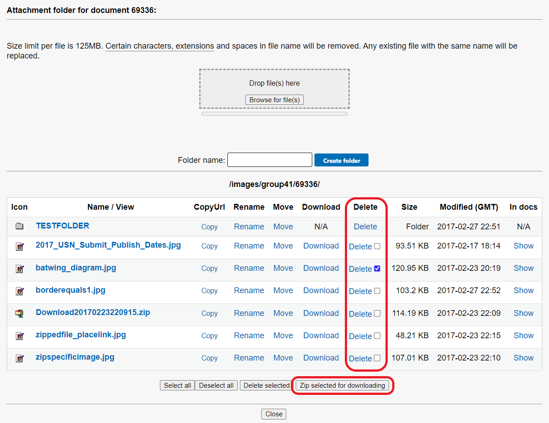Click Delete link for batwing_diagram.jpg
This screenshot has width=549, height=423.
coord(360,269)
